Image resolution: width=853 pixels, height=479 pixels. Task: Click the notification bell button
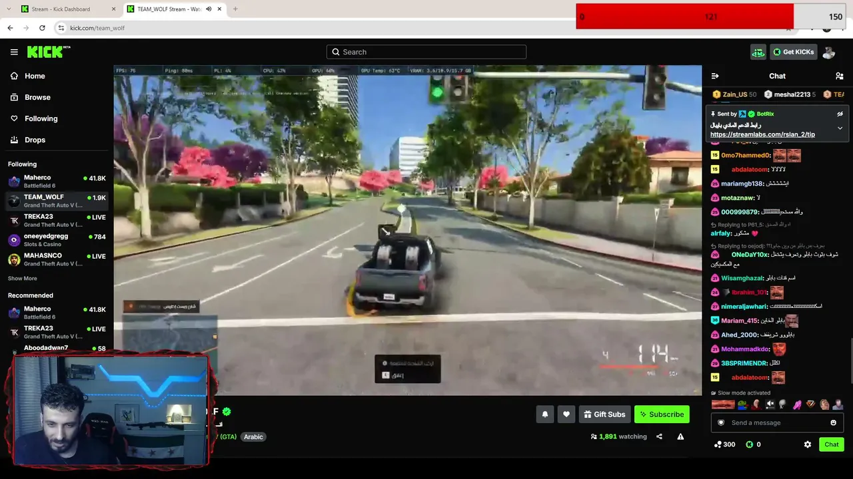[545, 414]
